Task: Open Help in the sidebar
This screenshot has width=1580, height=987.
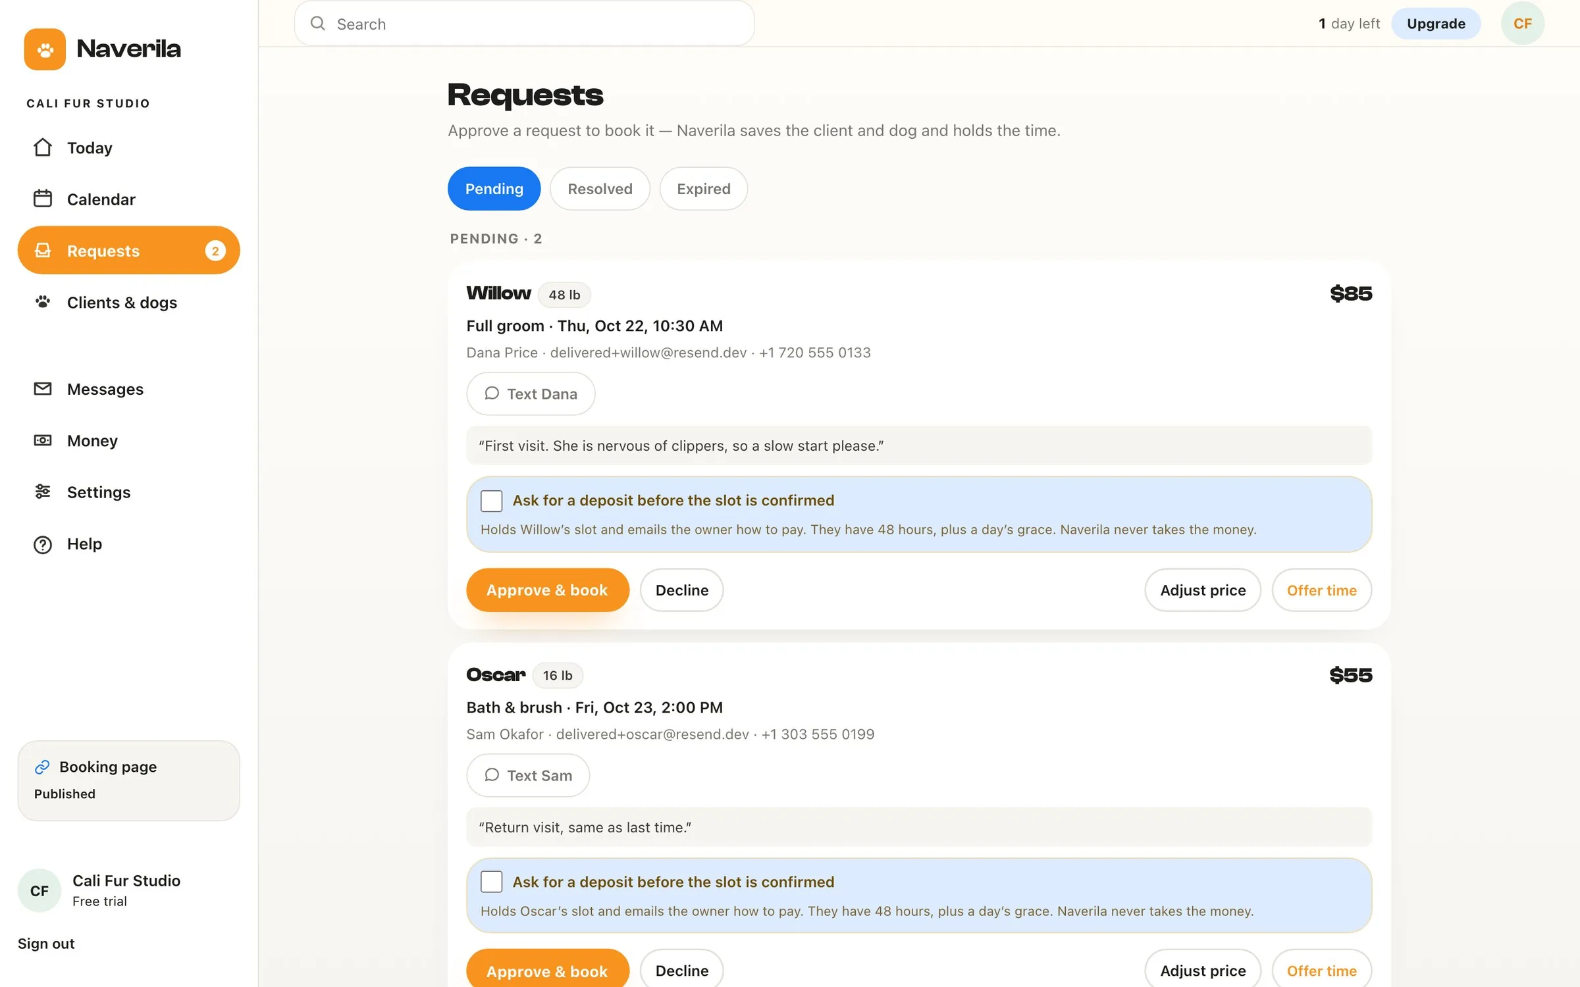Action: tap(128, 544)
